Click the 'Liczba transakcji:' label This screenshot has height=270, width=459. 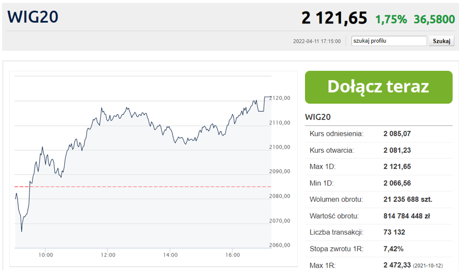(x=337, y=232)
